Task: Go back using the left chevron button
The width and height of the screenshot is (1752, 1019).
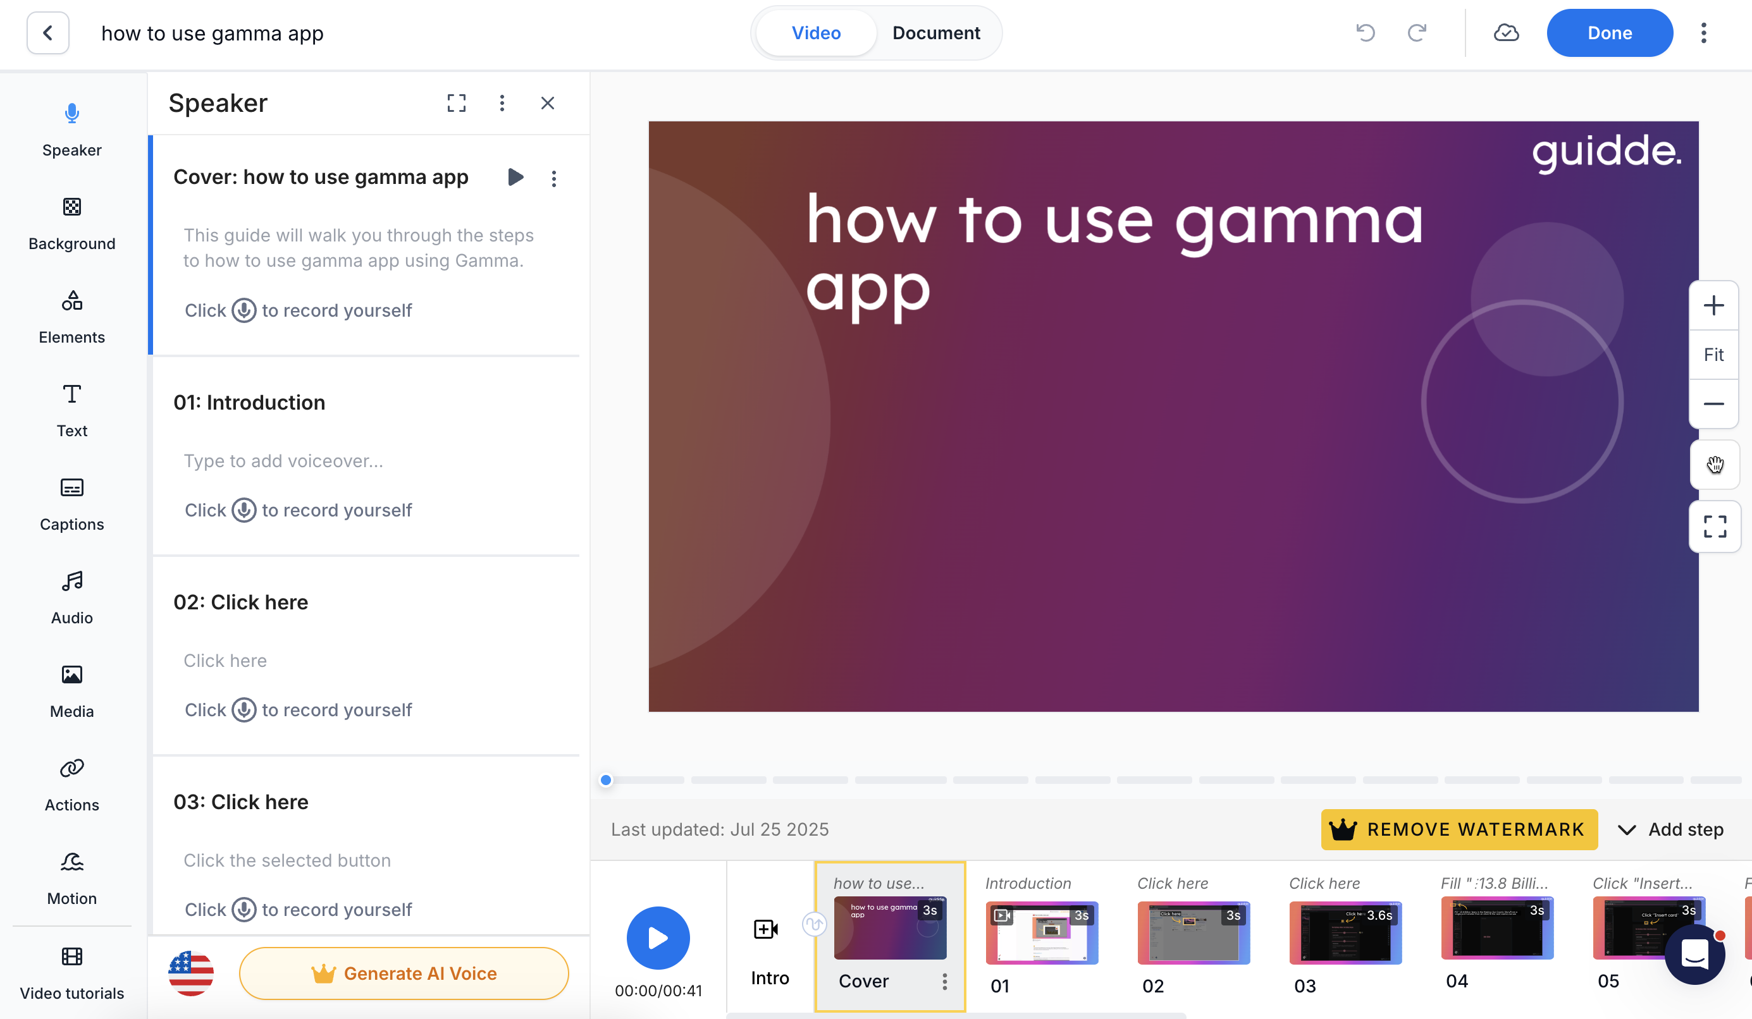Action: (47, 33)
